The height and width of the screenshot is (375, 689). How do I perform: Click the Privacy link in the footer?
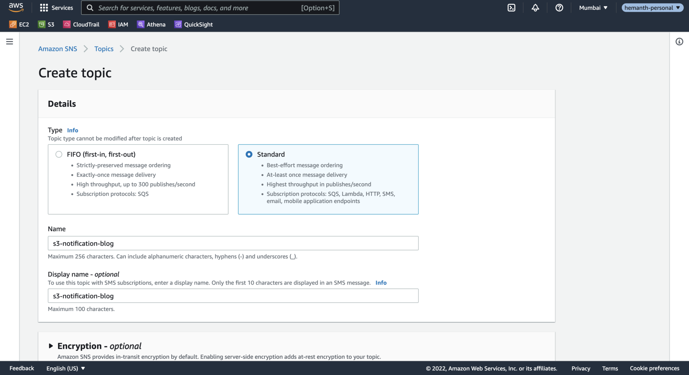coord(581,368)
